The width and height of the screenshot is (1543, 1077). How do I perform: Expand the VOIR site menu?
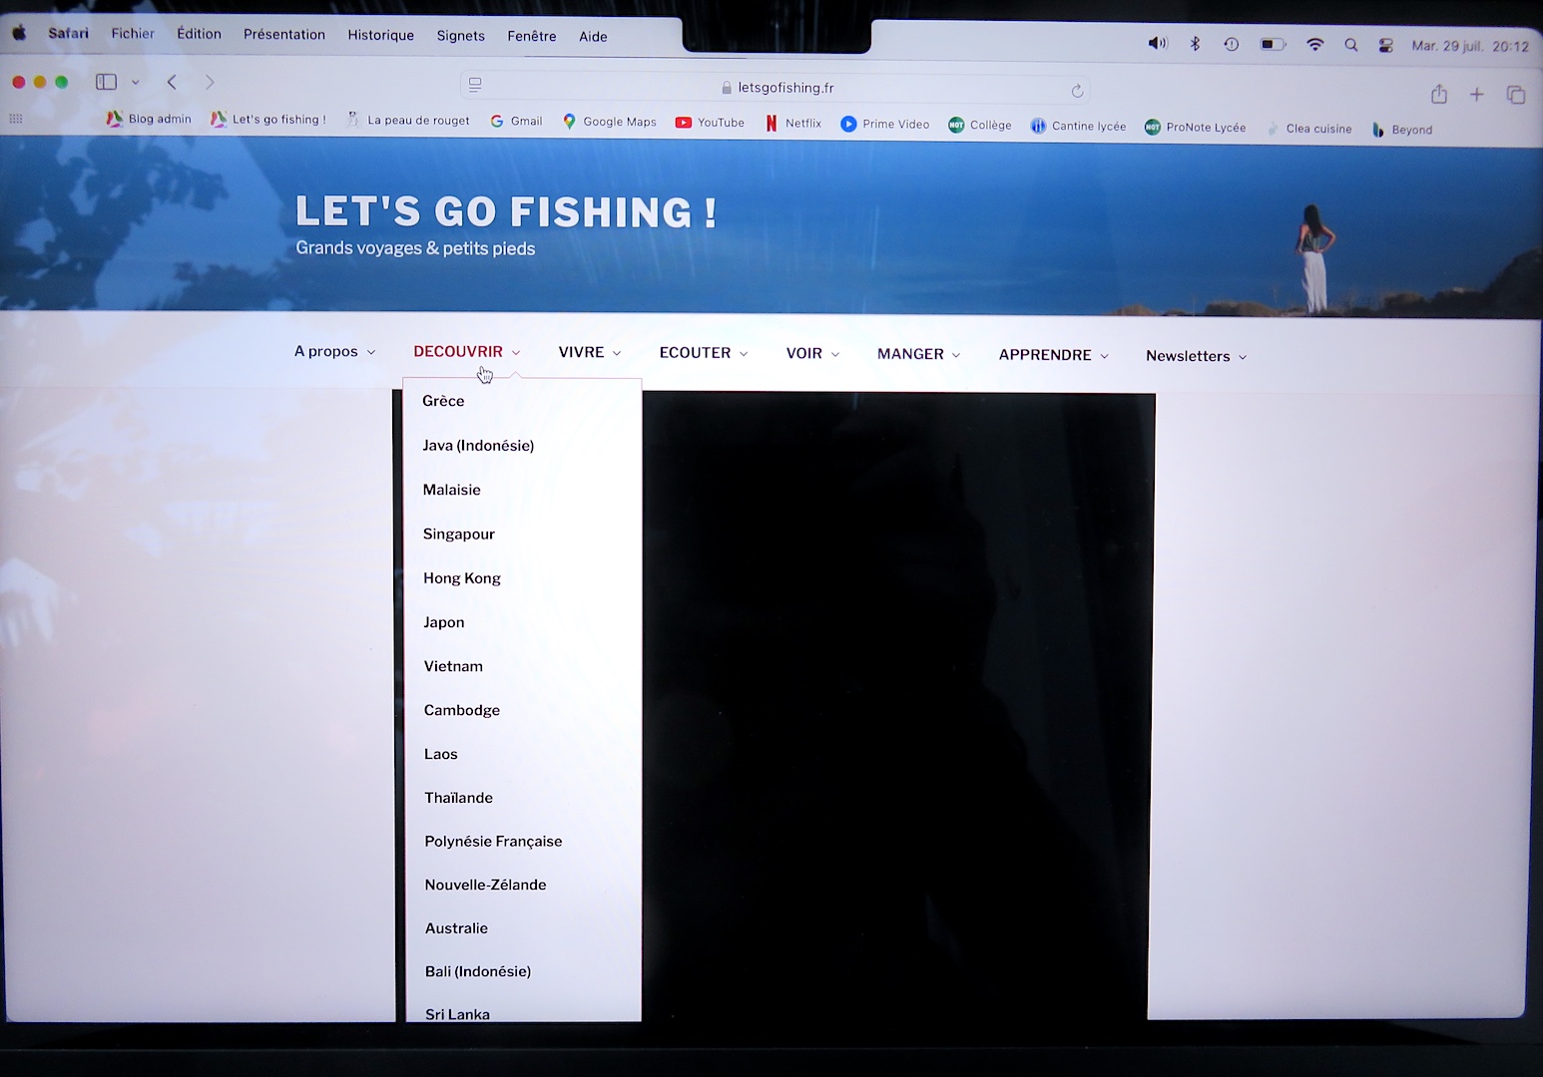tap(812, 353)
